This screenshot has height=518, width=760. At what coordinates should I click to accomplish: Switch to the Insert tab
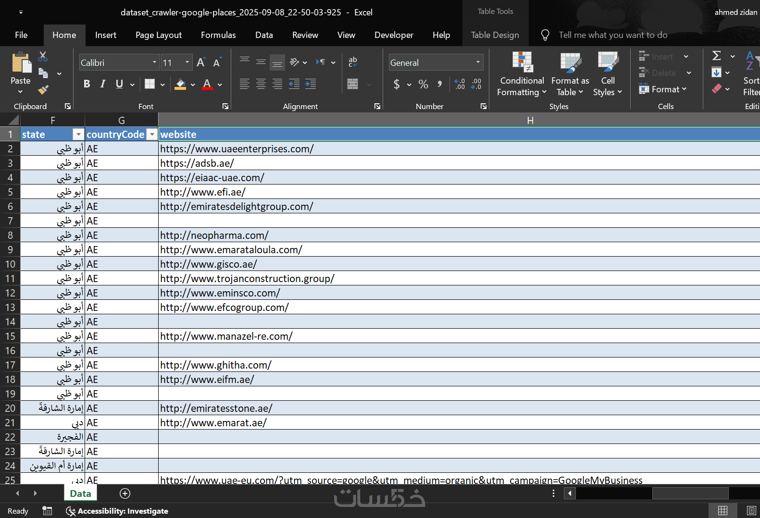(x=106, y=35)
